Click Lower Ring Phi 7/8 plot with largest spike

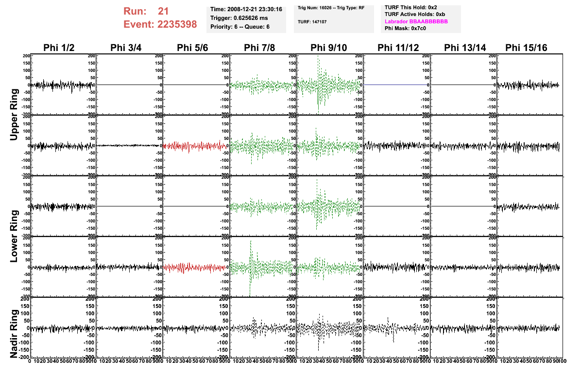pos(263,267)
